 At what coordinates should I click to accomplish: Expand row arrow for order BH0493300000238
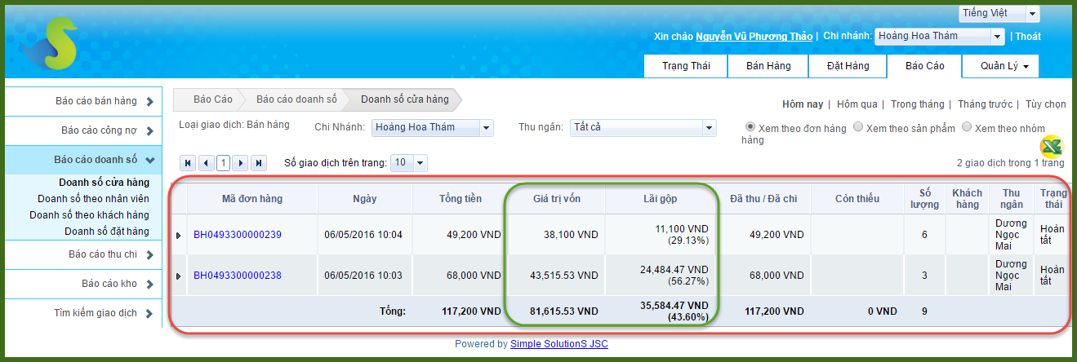pyautogui.click(x=179, y=276)
